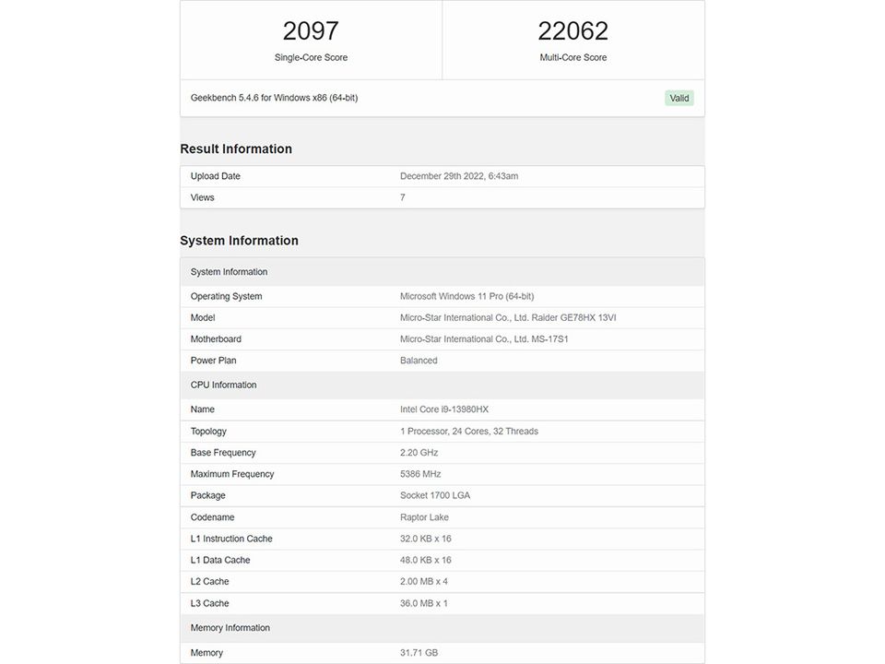Click the green Valid badge
885x664 pixels.
point(678,98)
